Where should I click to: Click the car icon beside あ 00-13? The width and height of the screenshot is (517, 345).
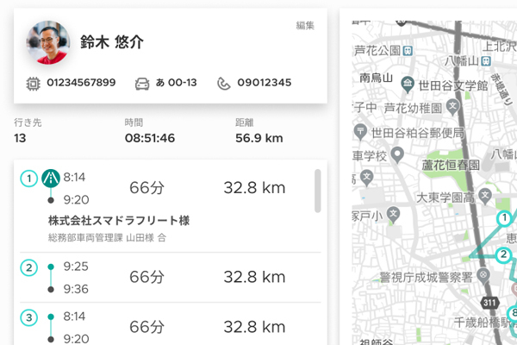click(142, 84)
